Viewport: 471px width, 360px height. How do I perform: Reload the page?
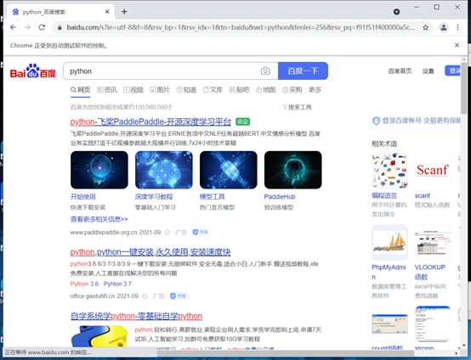click(42, 27)
